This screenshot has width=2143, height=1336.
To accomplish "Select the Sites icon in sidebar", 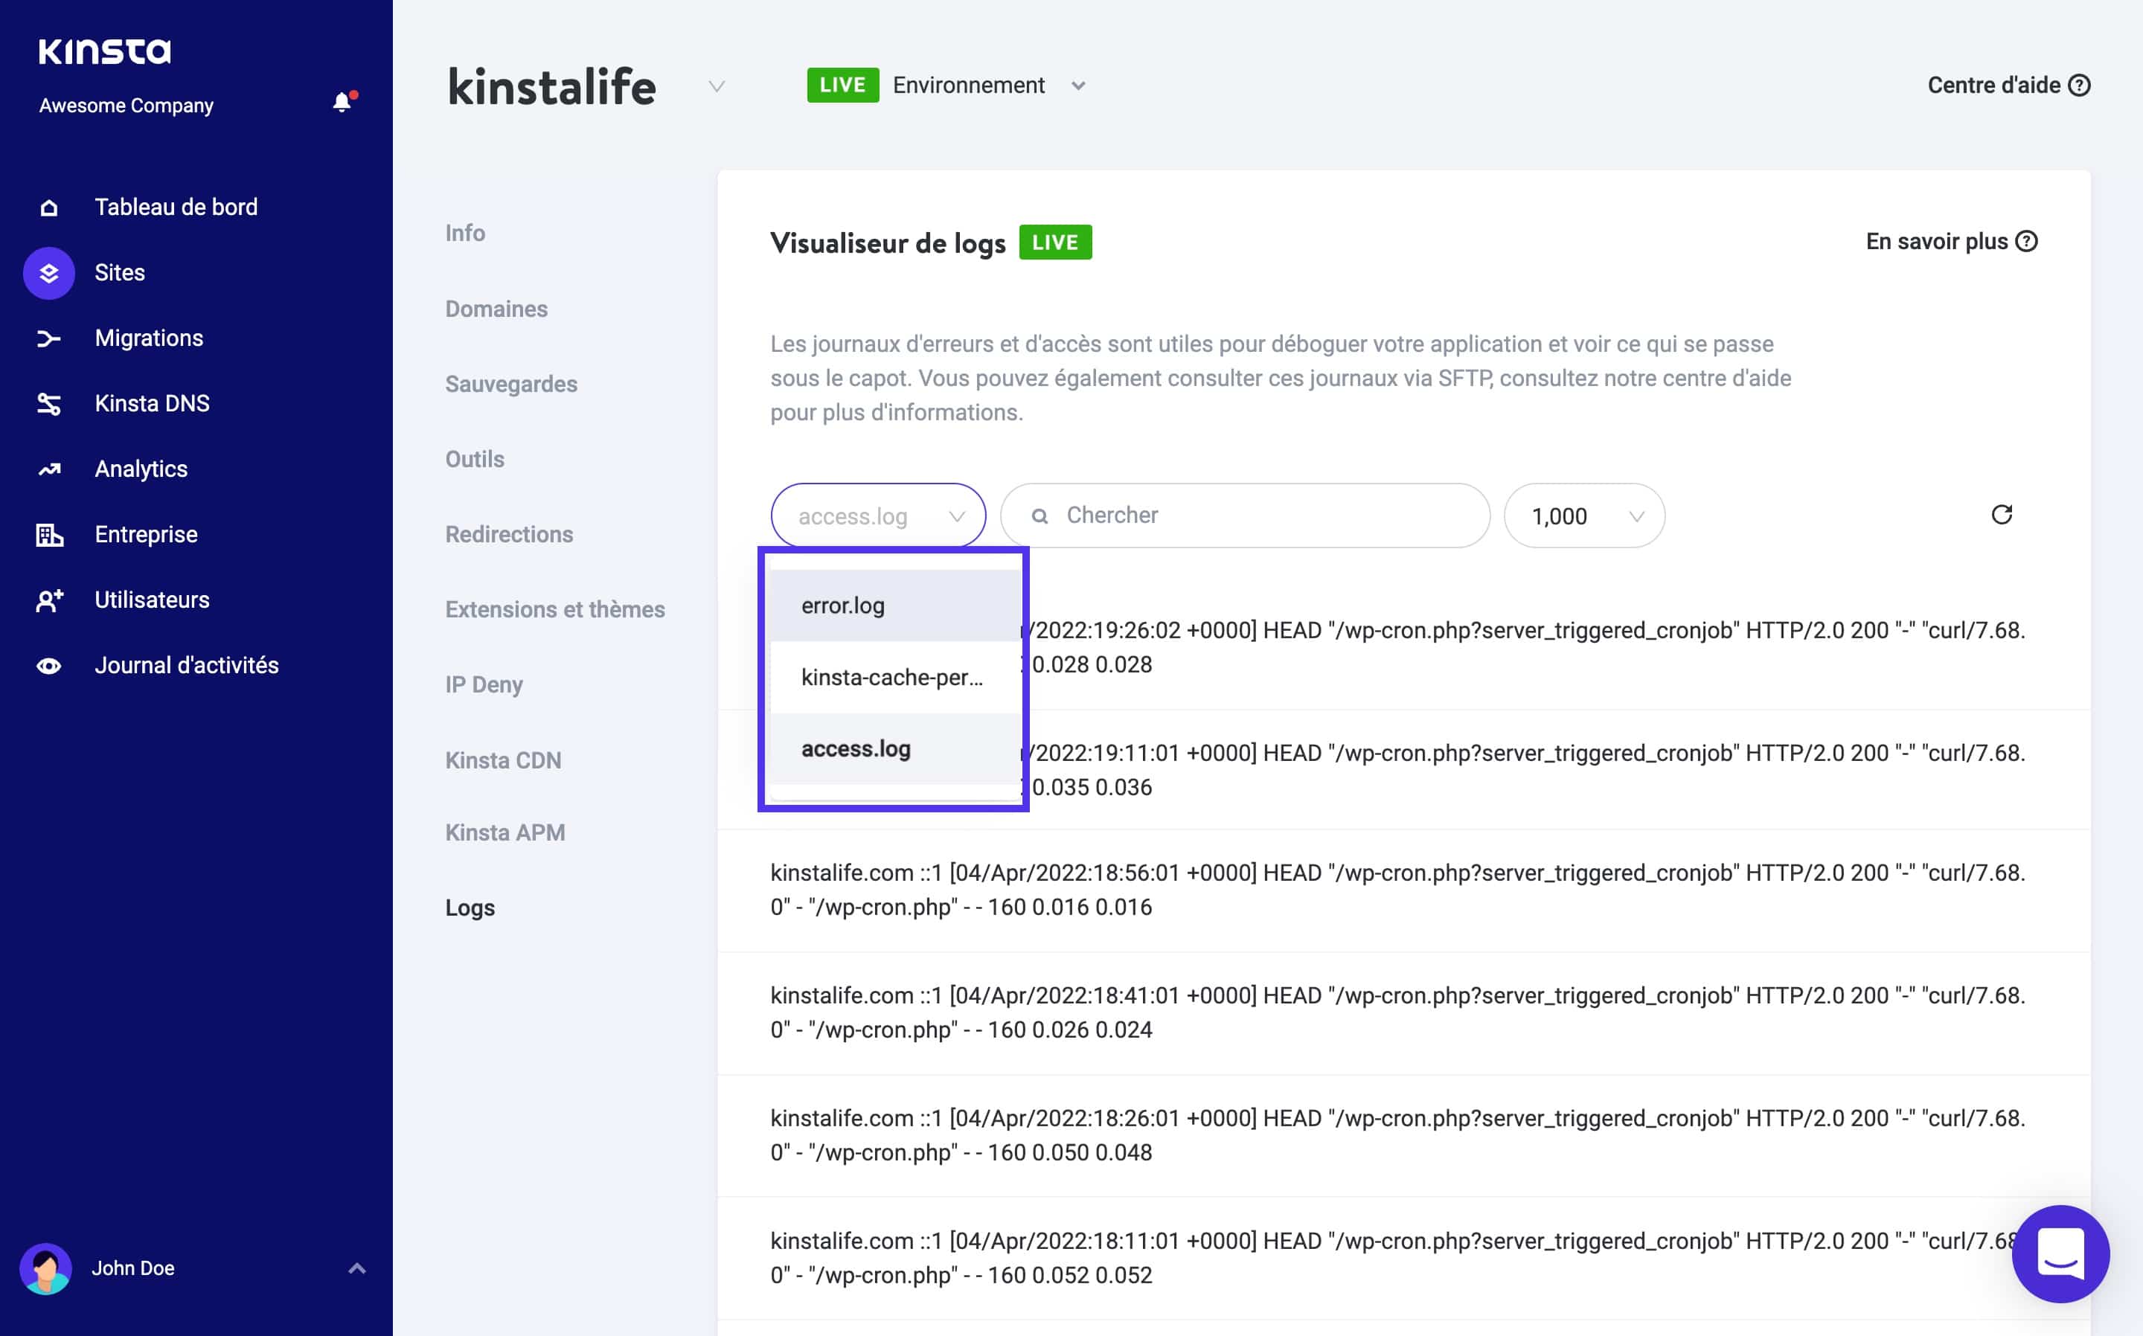I will point(48,272).
